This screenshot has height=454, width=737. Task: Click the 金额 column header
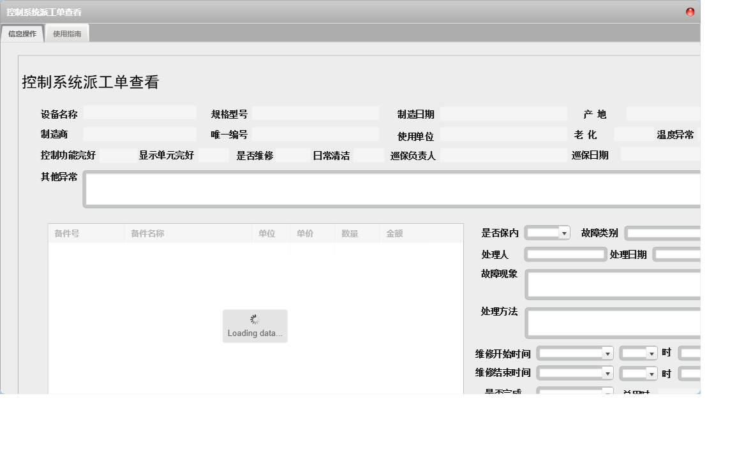[x=394, y=233]
